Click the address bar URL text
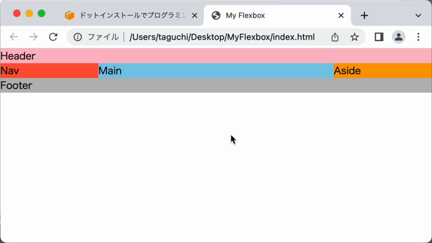The height and width of the screenshot is (243, 432). tap(222, 37)
